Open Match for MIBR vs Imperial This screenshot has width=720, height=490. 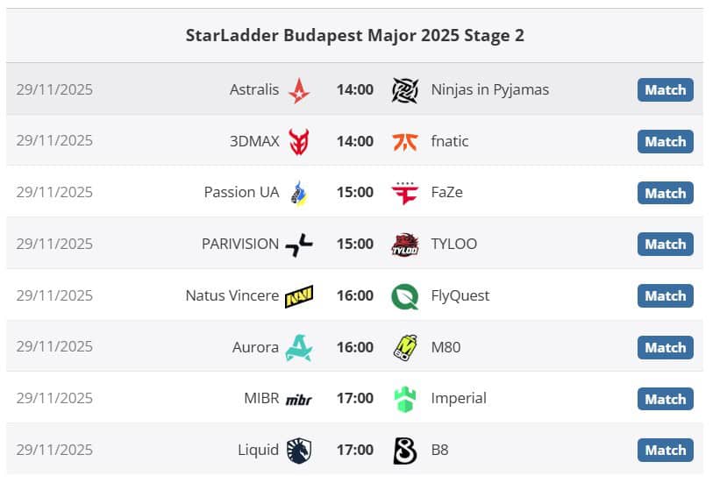pos(665,399)
